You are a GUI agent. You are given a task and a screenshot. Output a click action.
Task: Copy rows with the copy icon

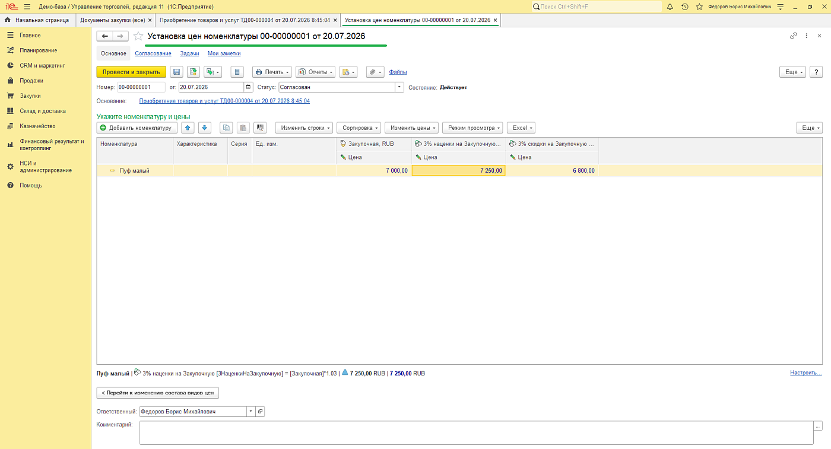(226, 128)
